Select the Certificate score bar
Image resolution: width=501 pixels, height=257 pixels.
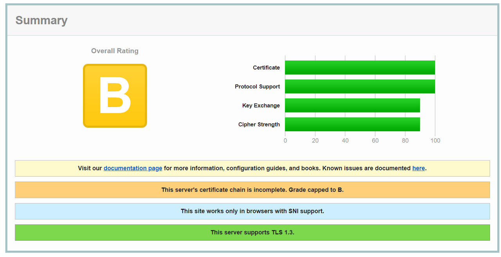360,68
